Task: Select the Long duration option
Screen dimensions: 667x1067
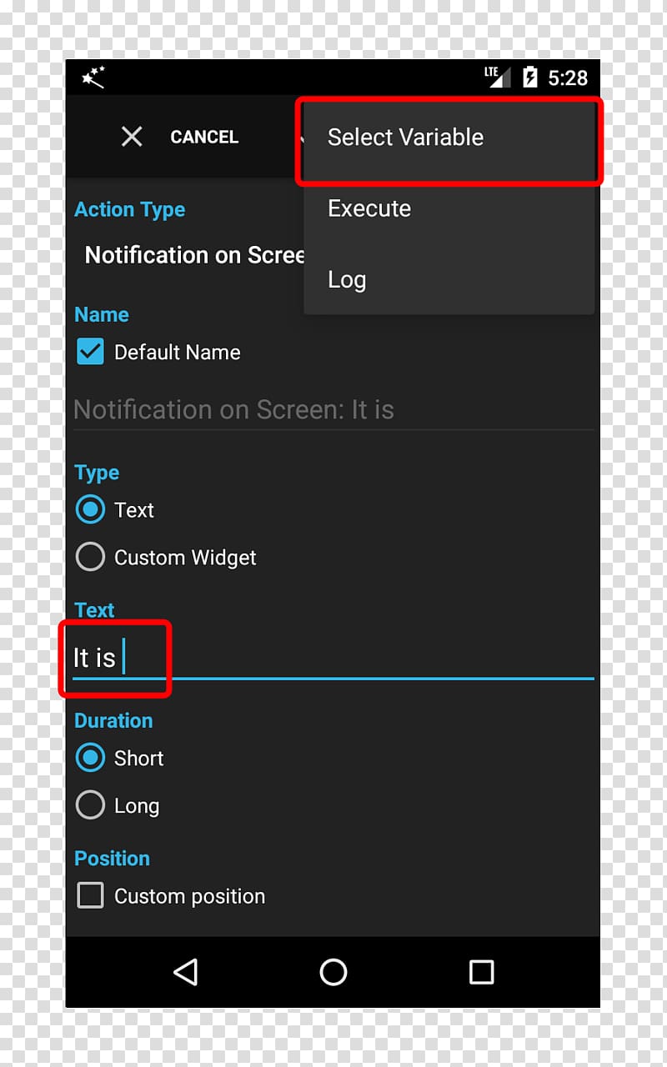Action: [x=90, y=805]
